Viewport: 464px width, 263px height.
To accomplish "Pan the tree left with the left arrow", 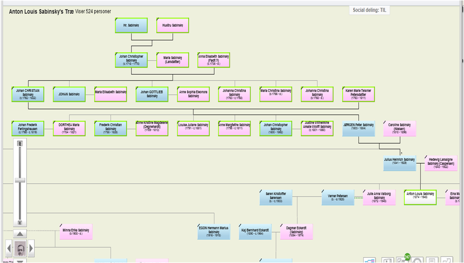I will pos(9,248).
